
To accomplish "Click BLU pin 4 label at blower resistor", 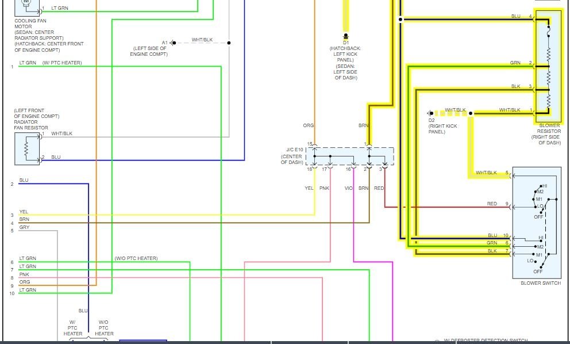I will click(516, 16).
